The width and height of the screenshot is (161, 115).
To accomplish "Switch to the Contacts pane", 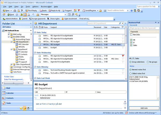I will pyautogui.click(x=17, y=98).
